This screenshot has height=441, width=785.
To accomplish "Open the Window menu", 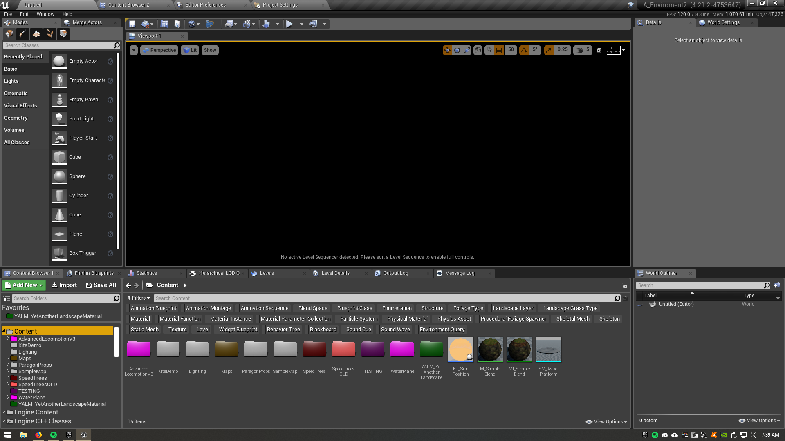I will (x=45, y=14).
